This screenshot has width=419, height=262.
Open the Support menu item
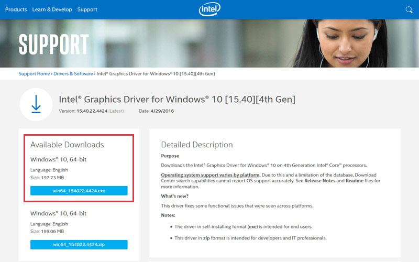pyautogui.click(x=87, y=9)
